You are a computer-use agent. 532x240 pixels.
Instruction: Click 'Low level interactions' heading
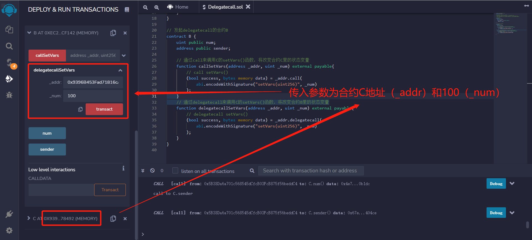[52, 170]
